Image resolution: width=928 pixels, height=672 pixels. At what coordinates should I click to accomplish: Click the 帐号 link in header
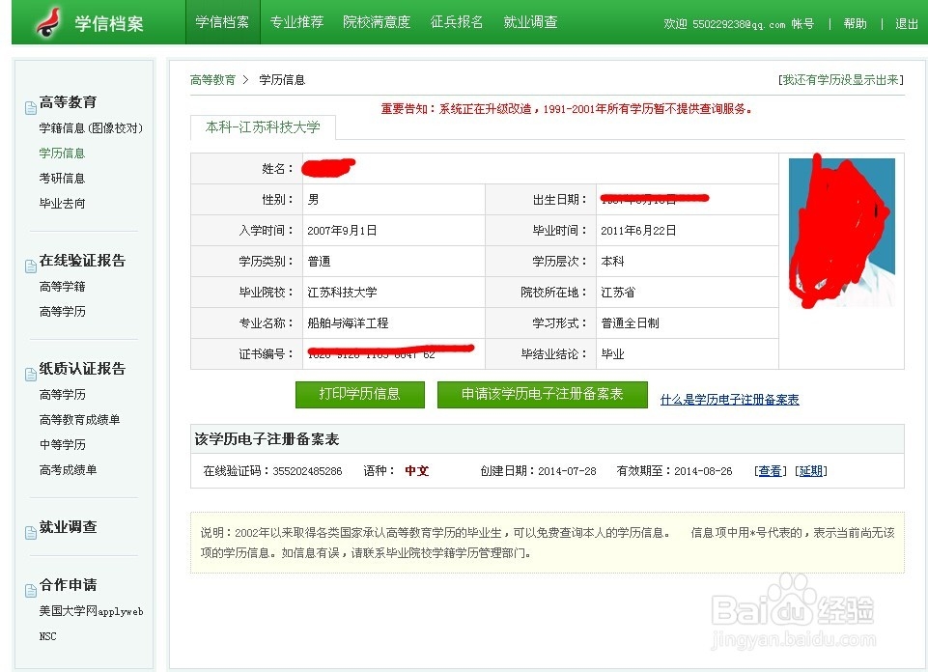(802, 24)
